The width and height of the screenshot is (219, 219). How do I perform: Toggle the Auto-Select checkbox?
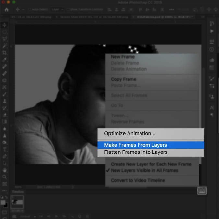30,10
